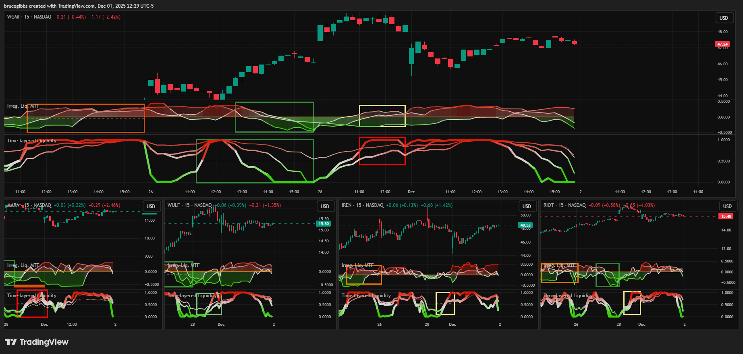Image resolution: width=743 pixels, height=354 pixels.
Task: Click the red 15.48 price tag on RIOT chart
Action: 726,217
